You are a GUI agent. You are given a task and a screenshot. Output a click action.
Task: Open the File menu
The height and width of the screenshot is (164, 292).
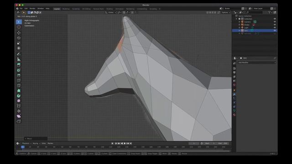[21, 9]
